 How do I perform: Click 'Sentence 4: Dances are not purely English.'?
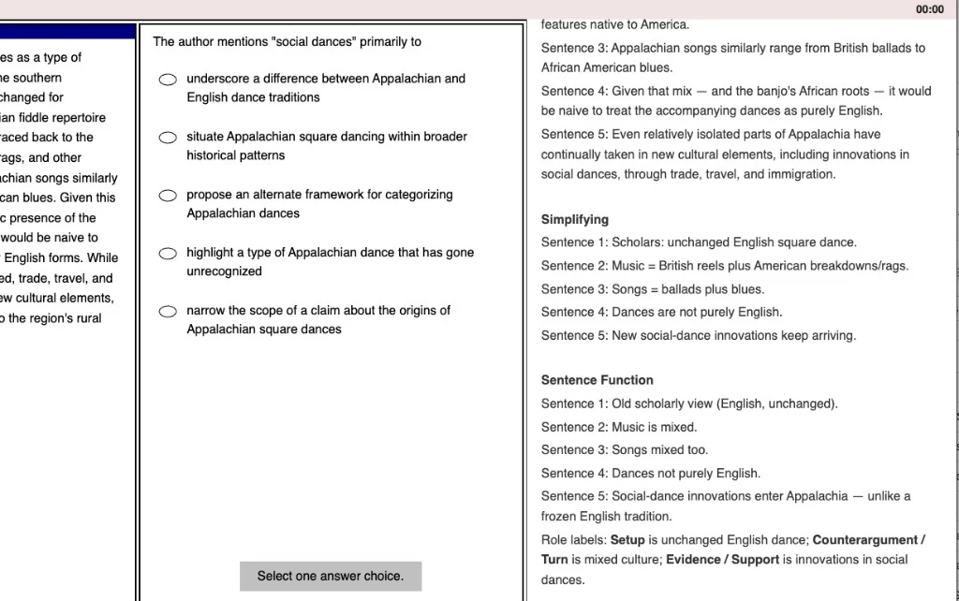coord(662,313)
